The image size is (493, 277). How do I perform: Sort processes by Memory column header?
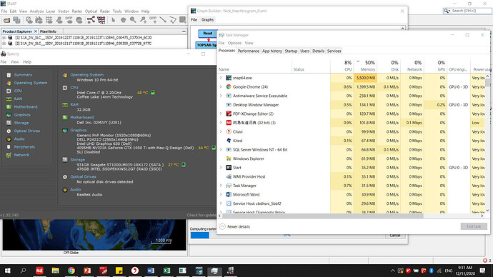[365, 66]
